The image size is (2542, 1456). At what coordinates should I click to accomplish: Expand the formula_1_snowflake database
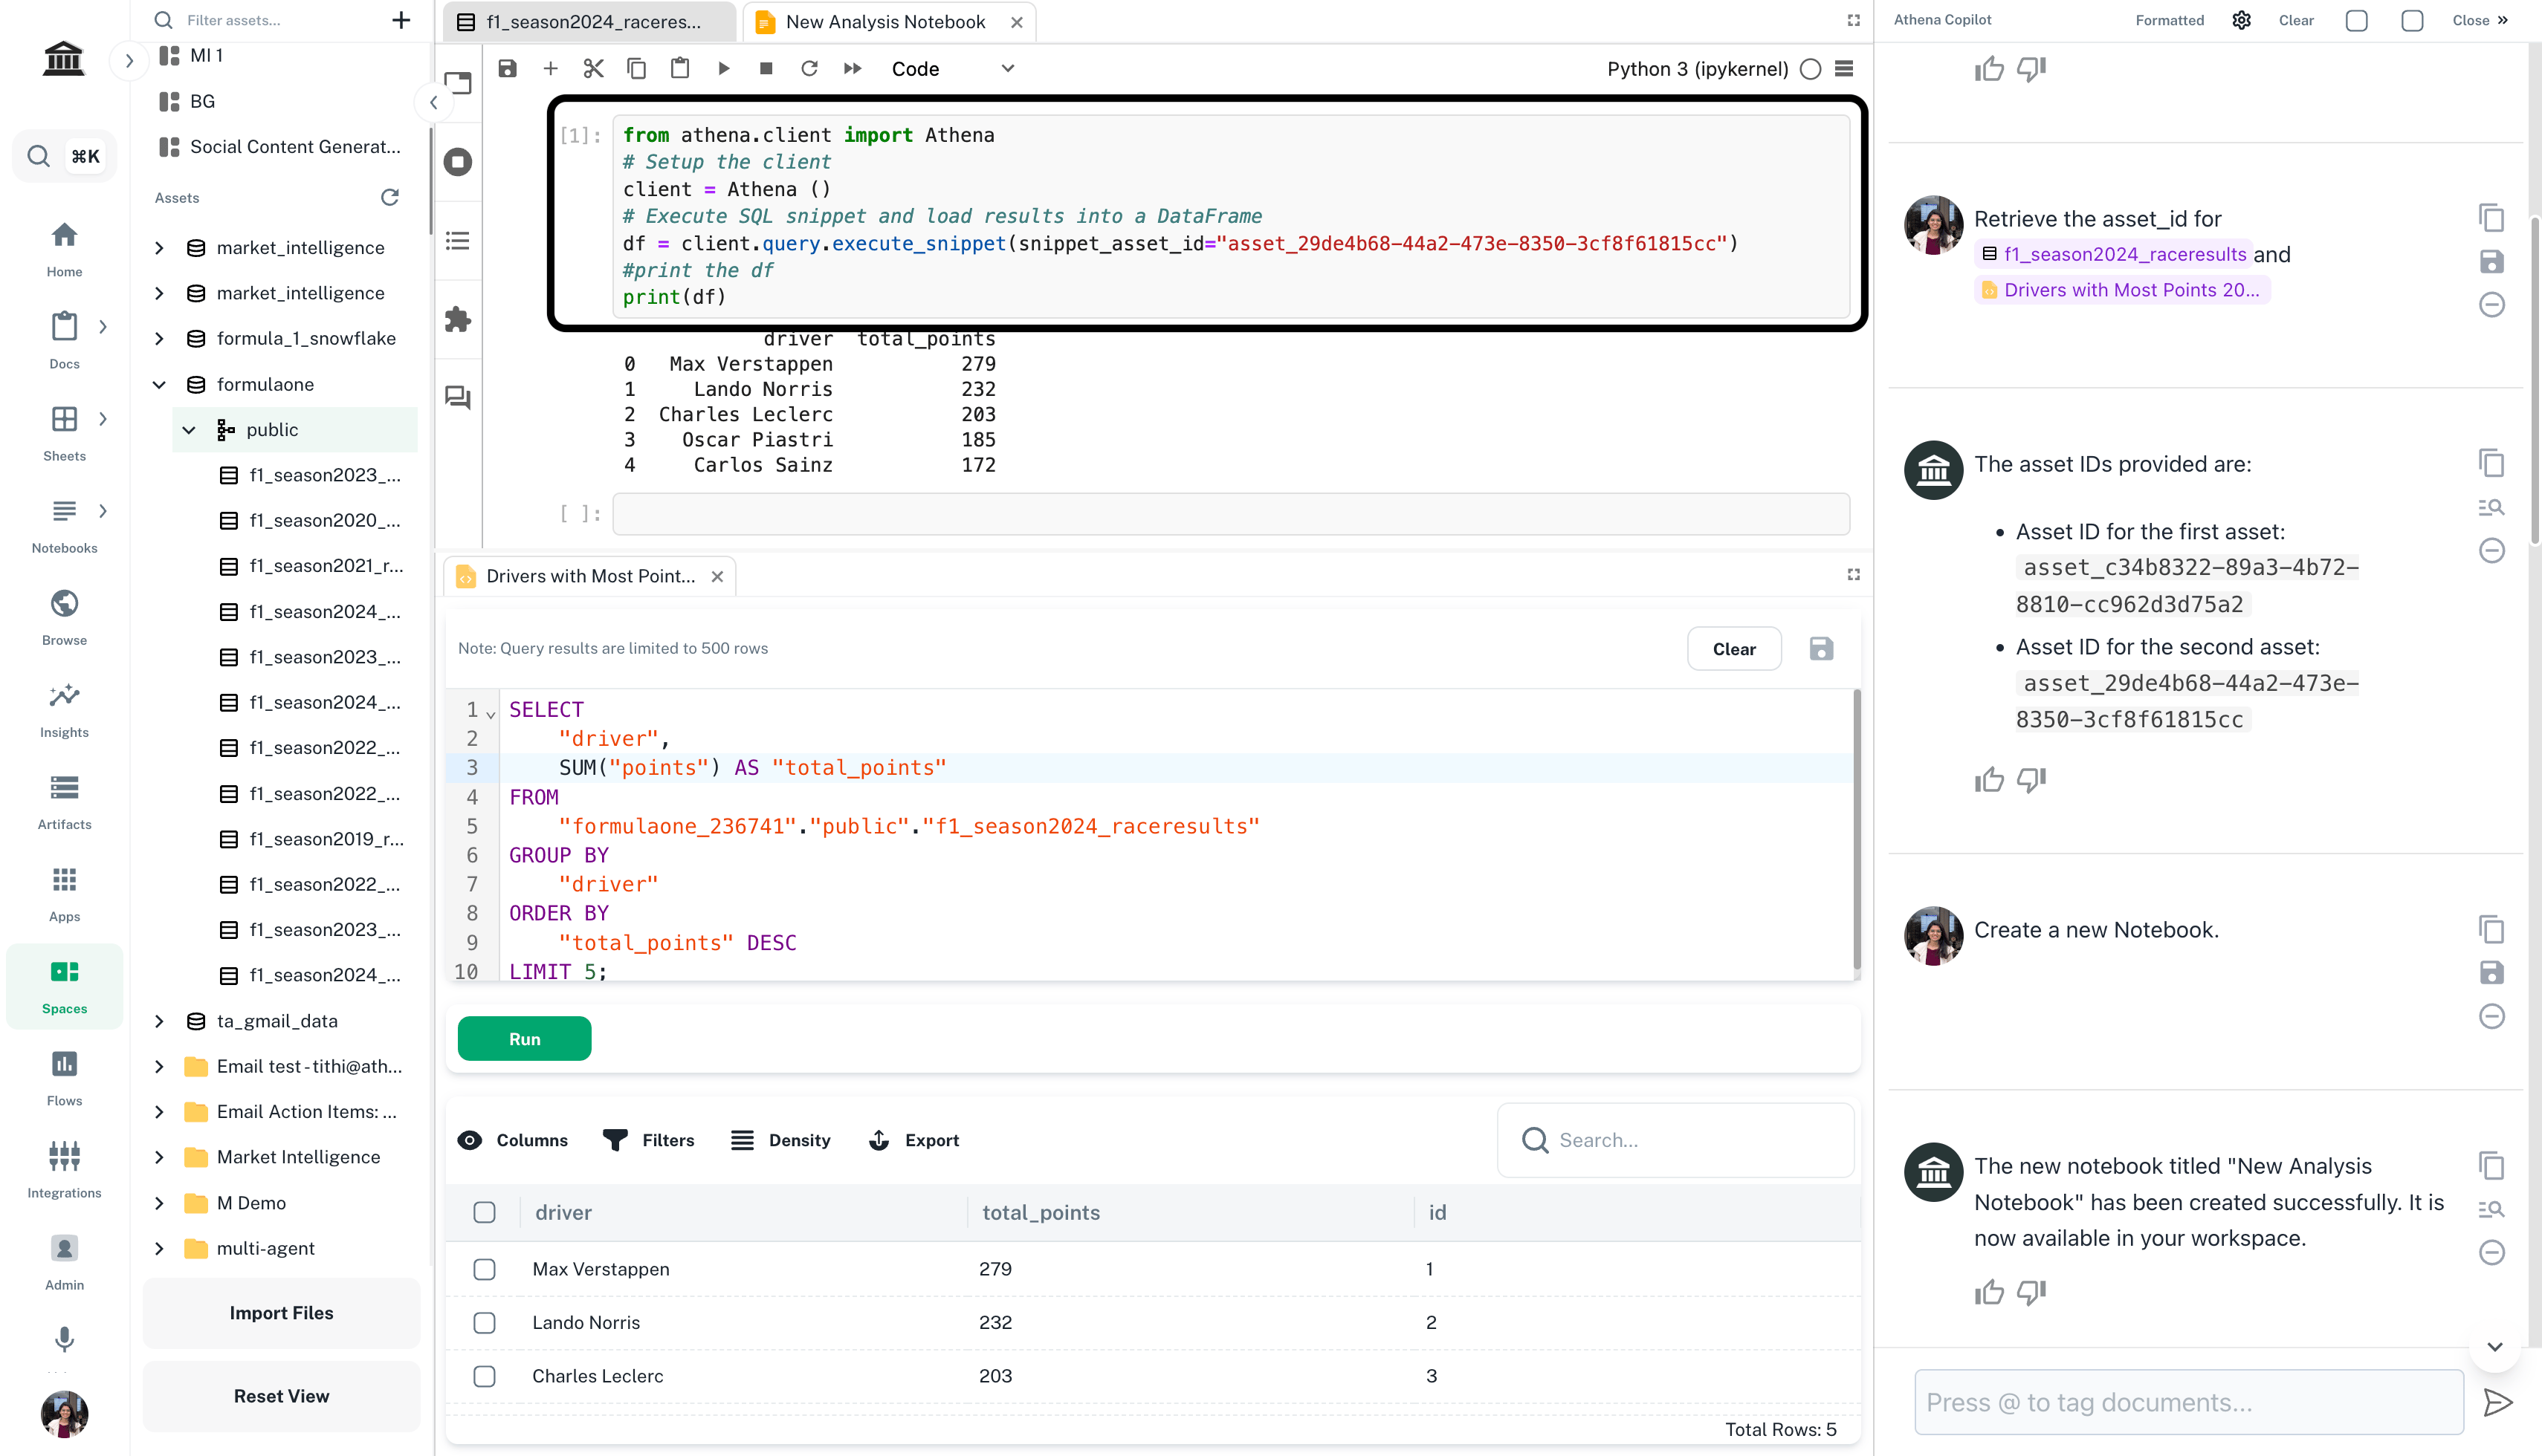point(160,338)
